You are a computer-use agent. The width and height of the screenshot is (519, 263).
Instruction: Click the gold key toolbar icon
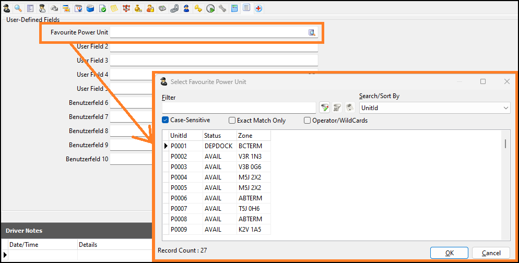point(198,8)
